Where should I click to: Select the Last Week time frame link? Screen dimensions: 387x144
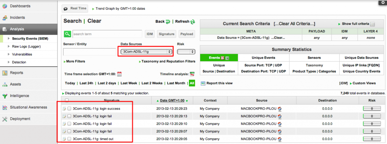coord(128,83)
